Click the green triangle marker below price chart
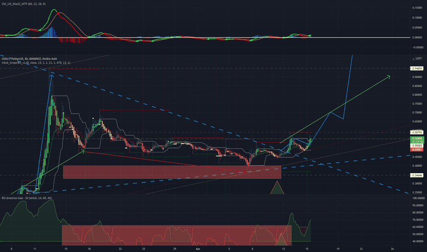This screenshot has width=427, height=252. (x=277, y=188)
